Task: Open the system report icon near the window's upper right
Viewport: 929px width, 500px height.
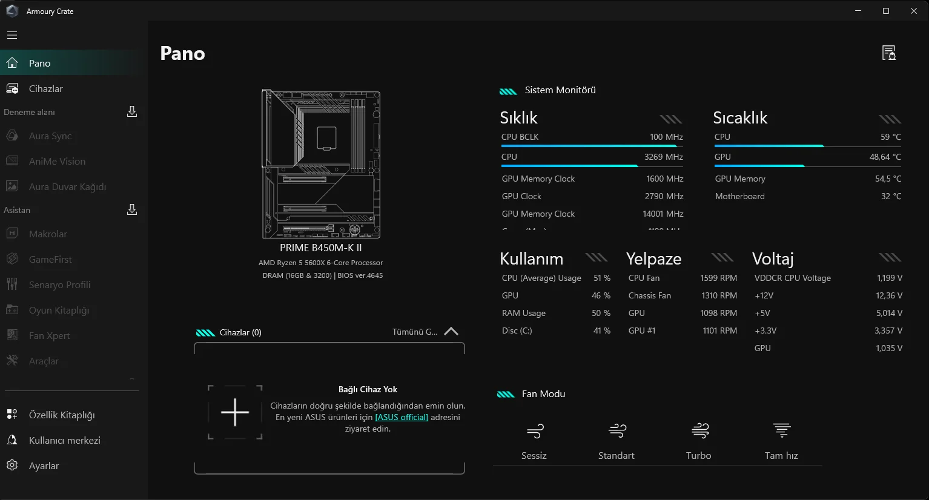Action: point(888,53)
